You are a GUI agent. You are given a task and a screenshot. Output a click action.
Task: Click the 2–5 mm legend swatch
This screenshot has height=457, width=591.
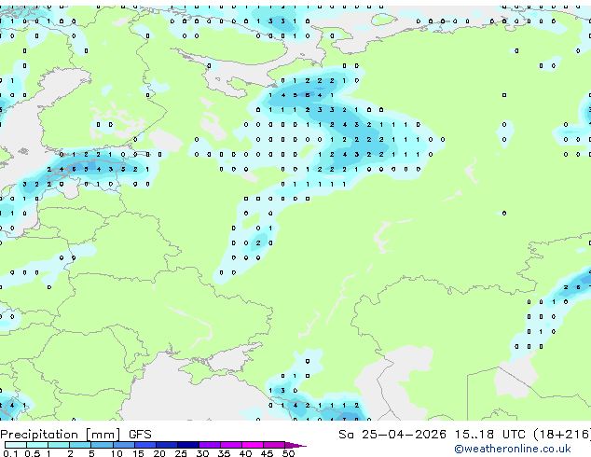tap(80, 445)
